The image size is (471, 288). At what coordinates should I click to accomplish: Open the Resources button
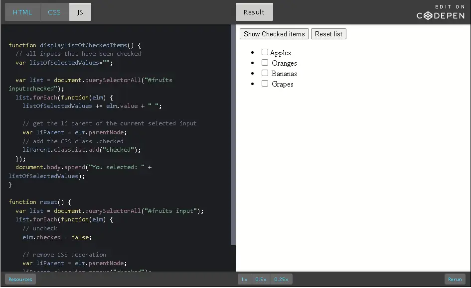point(20,280)
